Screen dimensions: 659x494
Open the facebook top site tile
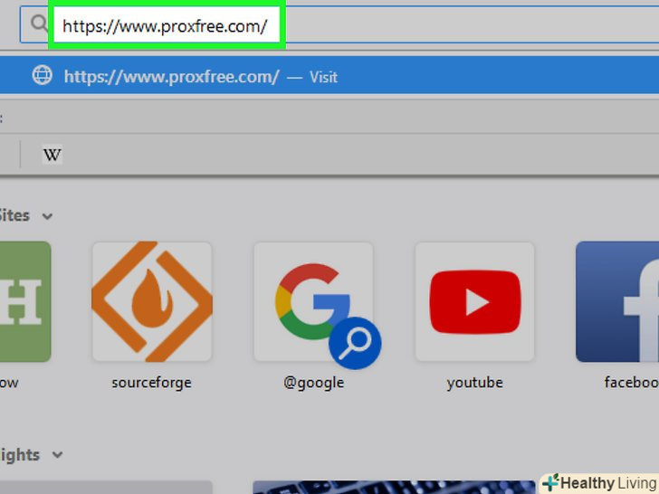[617, 301]
